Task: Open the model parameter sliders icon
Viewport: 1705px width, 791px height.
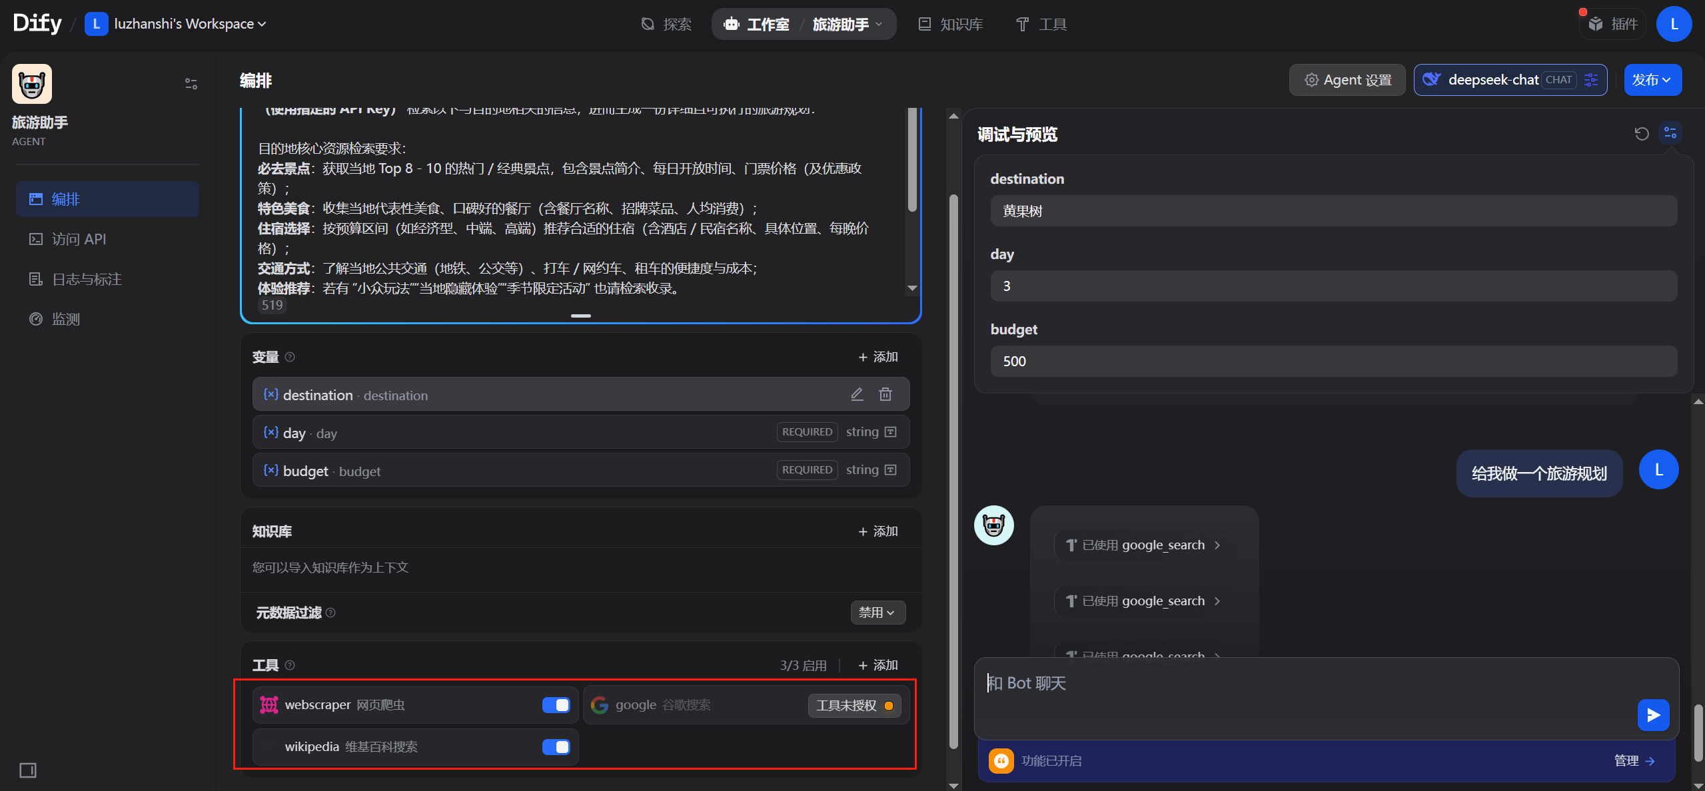Action: click(x=1592, y=80)
